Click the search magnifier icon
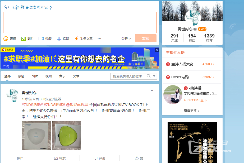The height and width of the screenshot is (163, 244). click(149, 76)
